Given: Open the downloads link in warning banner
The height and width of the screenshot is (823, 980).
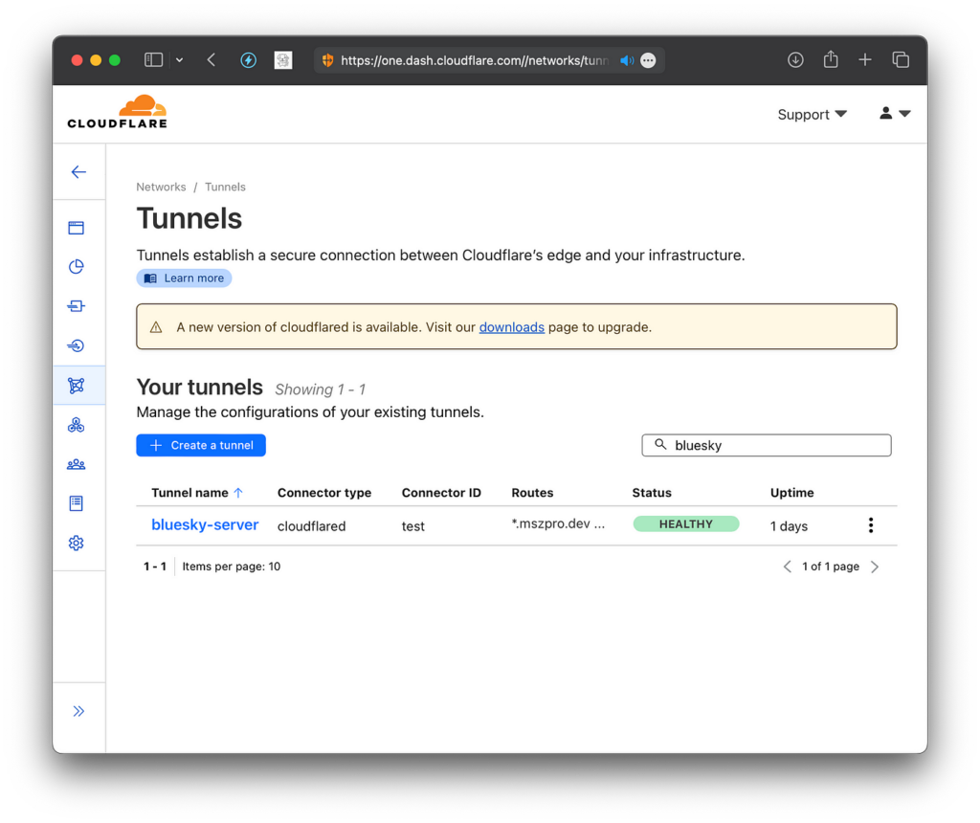Looking at the screenshot, I should click(511, 326).
